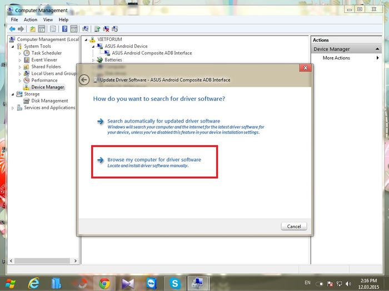The width and height of the screenshot is (389, 291).
Task: Click the Cancel button in the wizard
Action: (294, 226)
